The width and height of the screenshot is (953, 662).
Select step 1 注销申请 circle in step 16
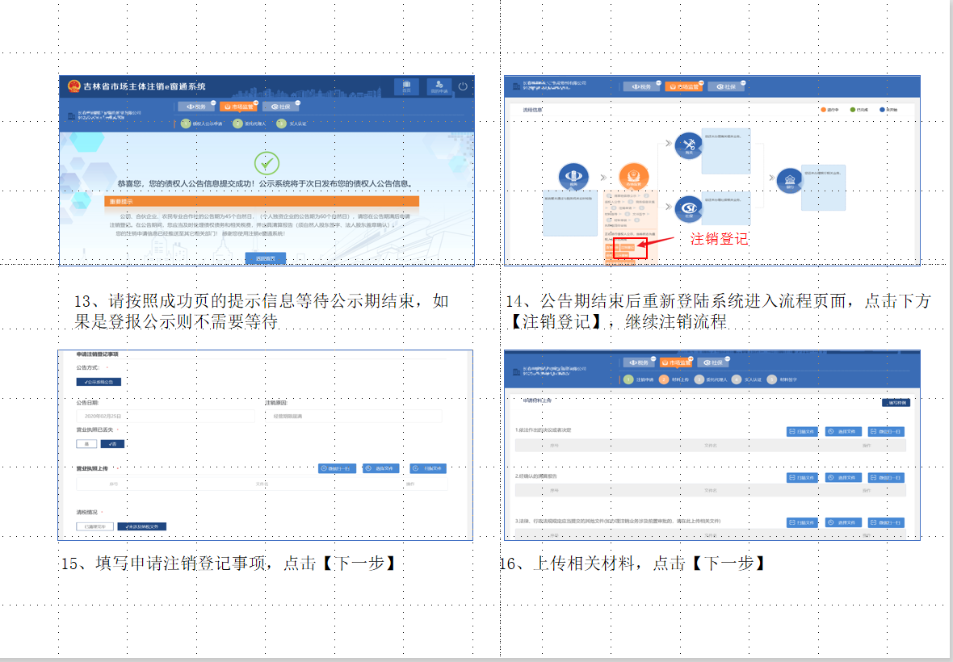tap(629, 379)
